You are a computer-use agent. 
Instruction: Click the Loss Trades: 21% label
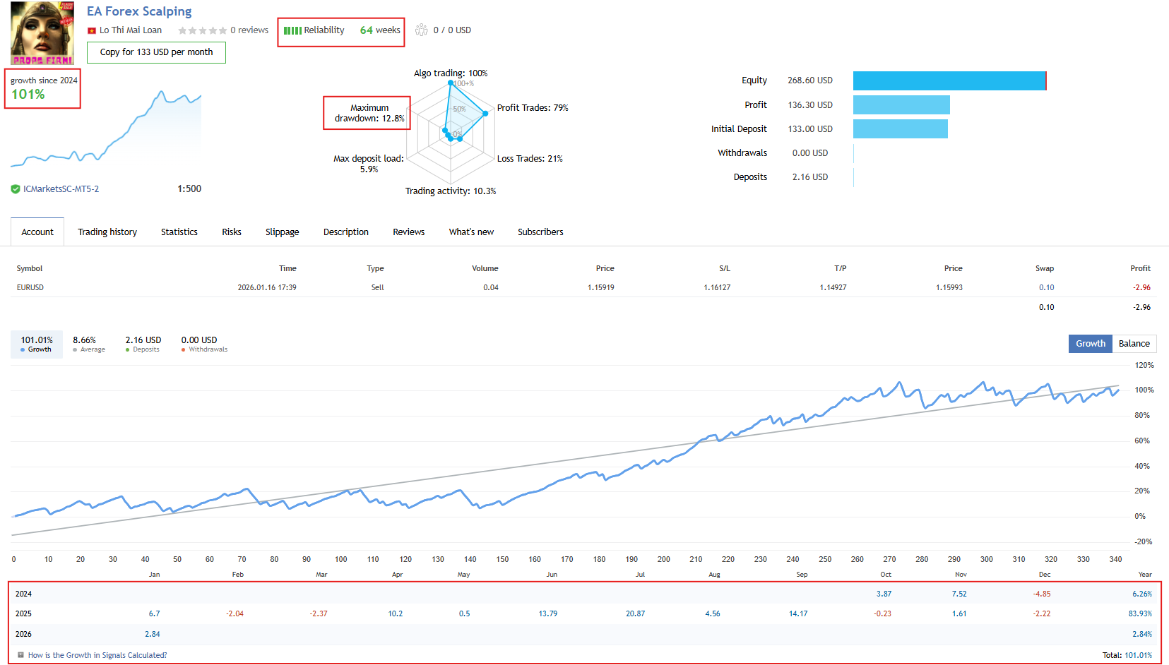[530, 159]
